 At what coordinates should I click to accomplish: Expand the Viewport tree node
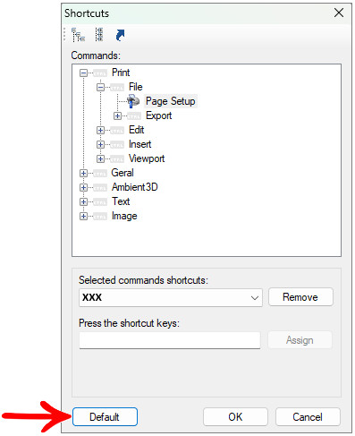[x=100, y=158]
